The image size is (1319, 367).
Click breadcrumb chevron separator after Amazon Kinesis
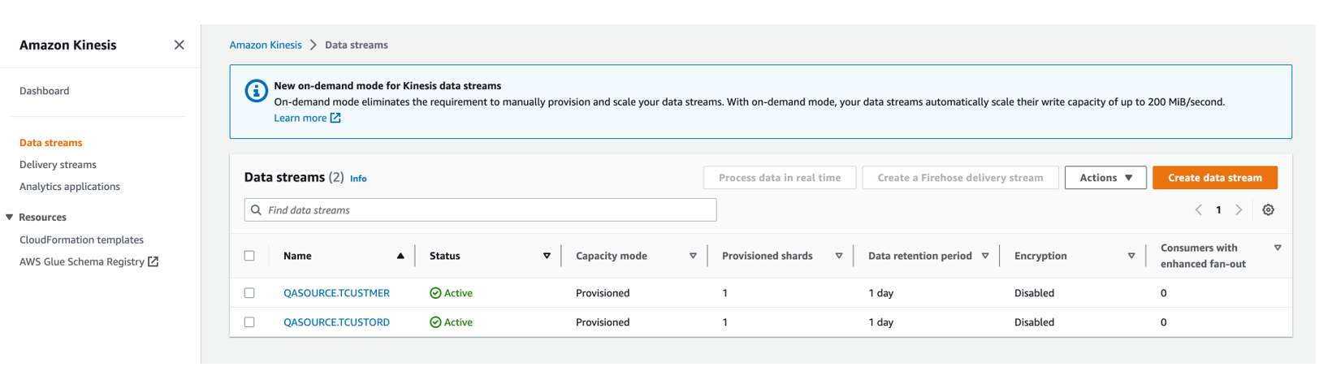coord(314,45)
